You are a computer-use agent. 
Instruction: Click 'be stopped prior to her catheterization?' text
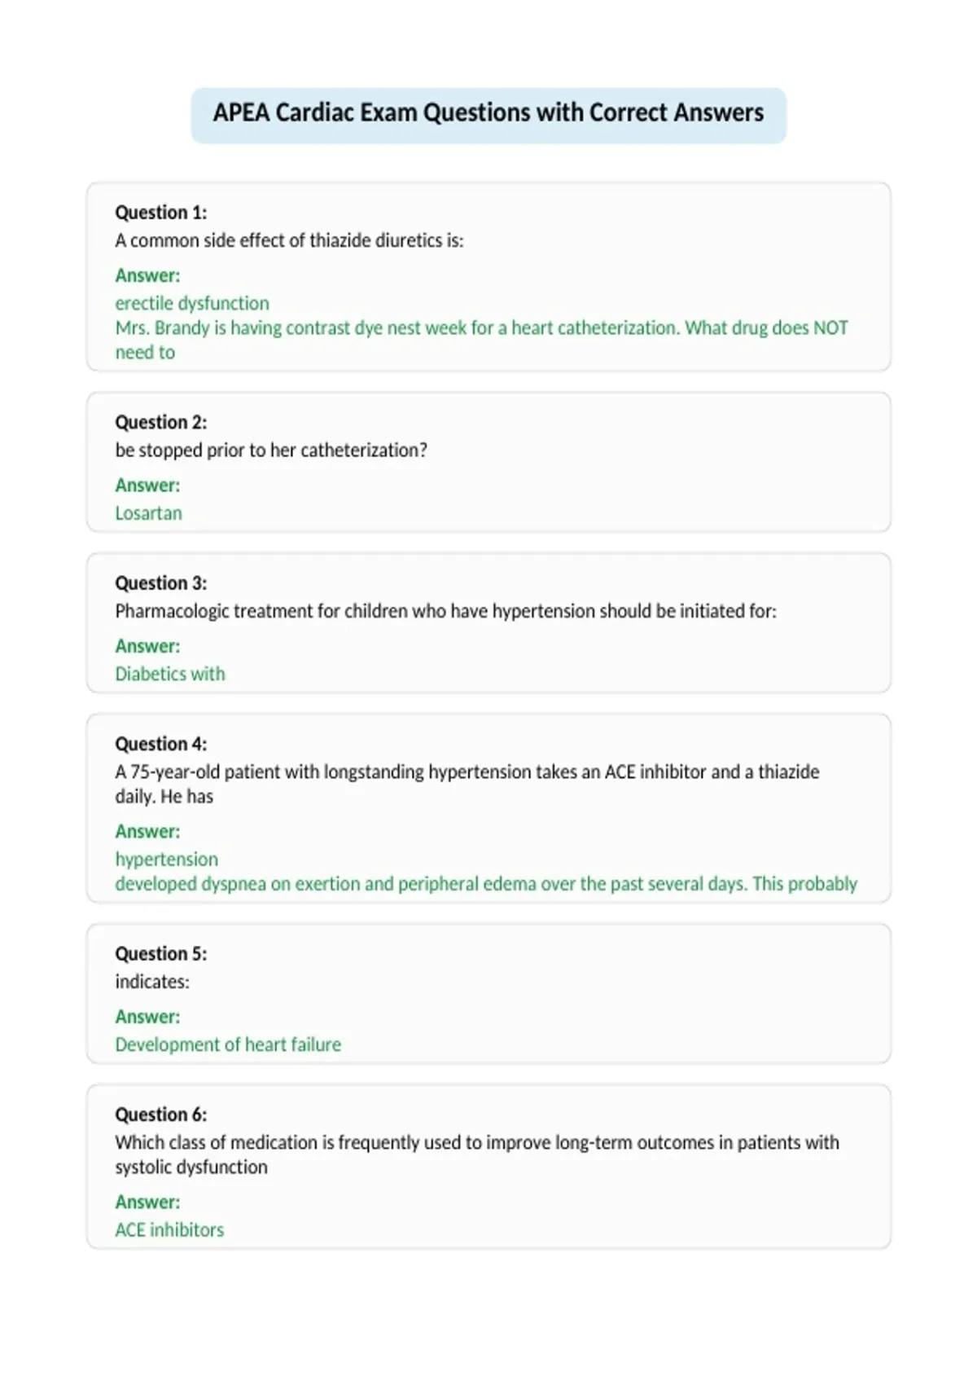pyautogui.click(x=271, y=451)
